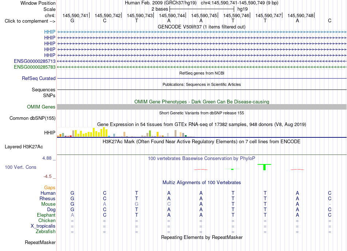Click the 100 Vert. Cons label
This screenshot has width=347, height=251.
pyautogui.click(x=20, y=167)
